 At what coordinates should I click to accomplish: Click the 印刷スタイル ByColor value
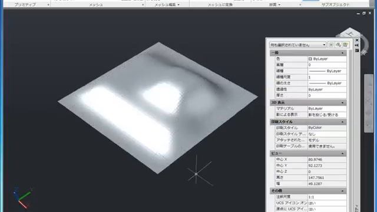pos(327,128)
